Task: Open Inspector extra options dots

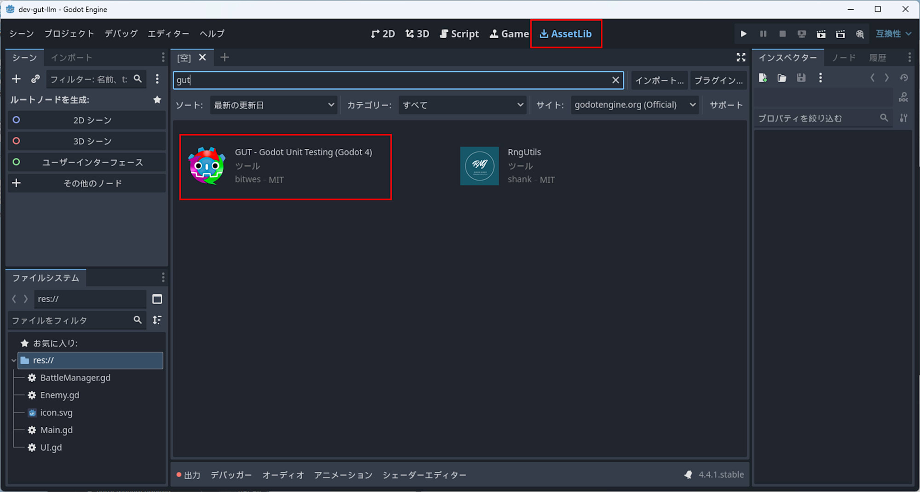Action: click(x=820, y=78)
